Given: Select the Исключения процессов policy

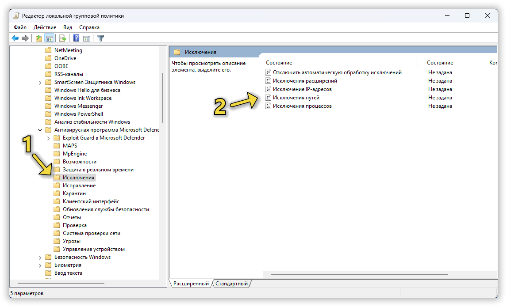Looking at the screenshot, I should point(302,106).
